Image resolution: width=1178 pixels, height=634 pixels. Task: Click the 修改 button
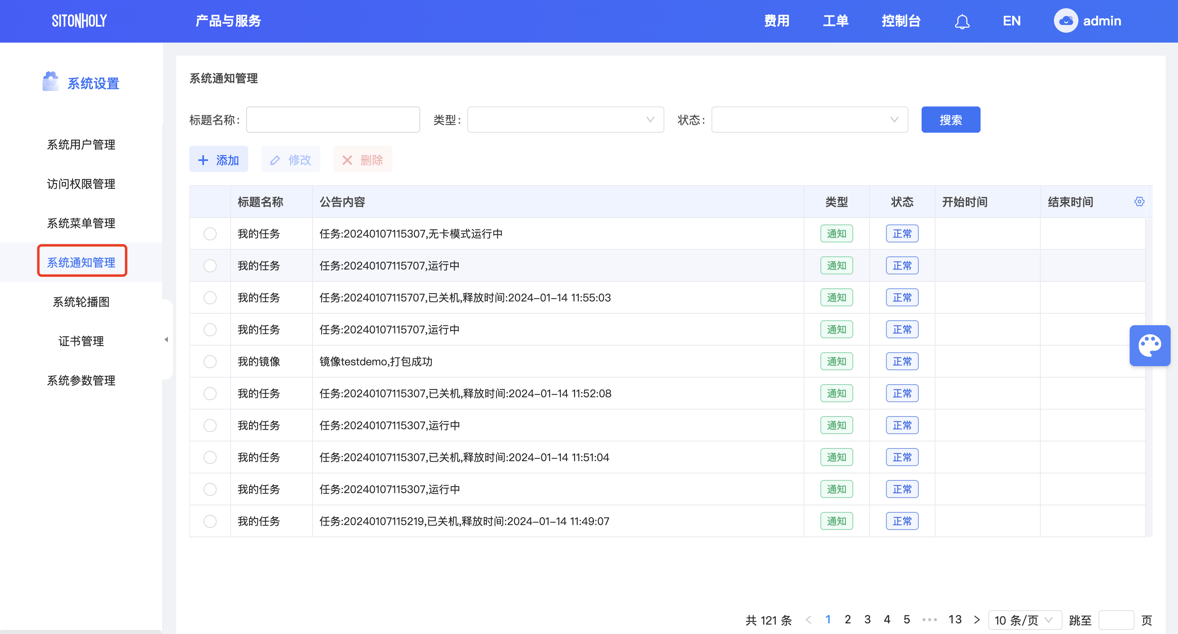(290, 160)
